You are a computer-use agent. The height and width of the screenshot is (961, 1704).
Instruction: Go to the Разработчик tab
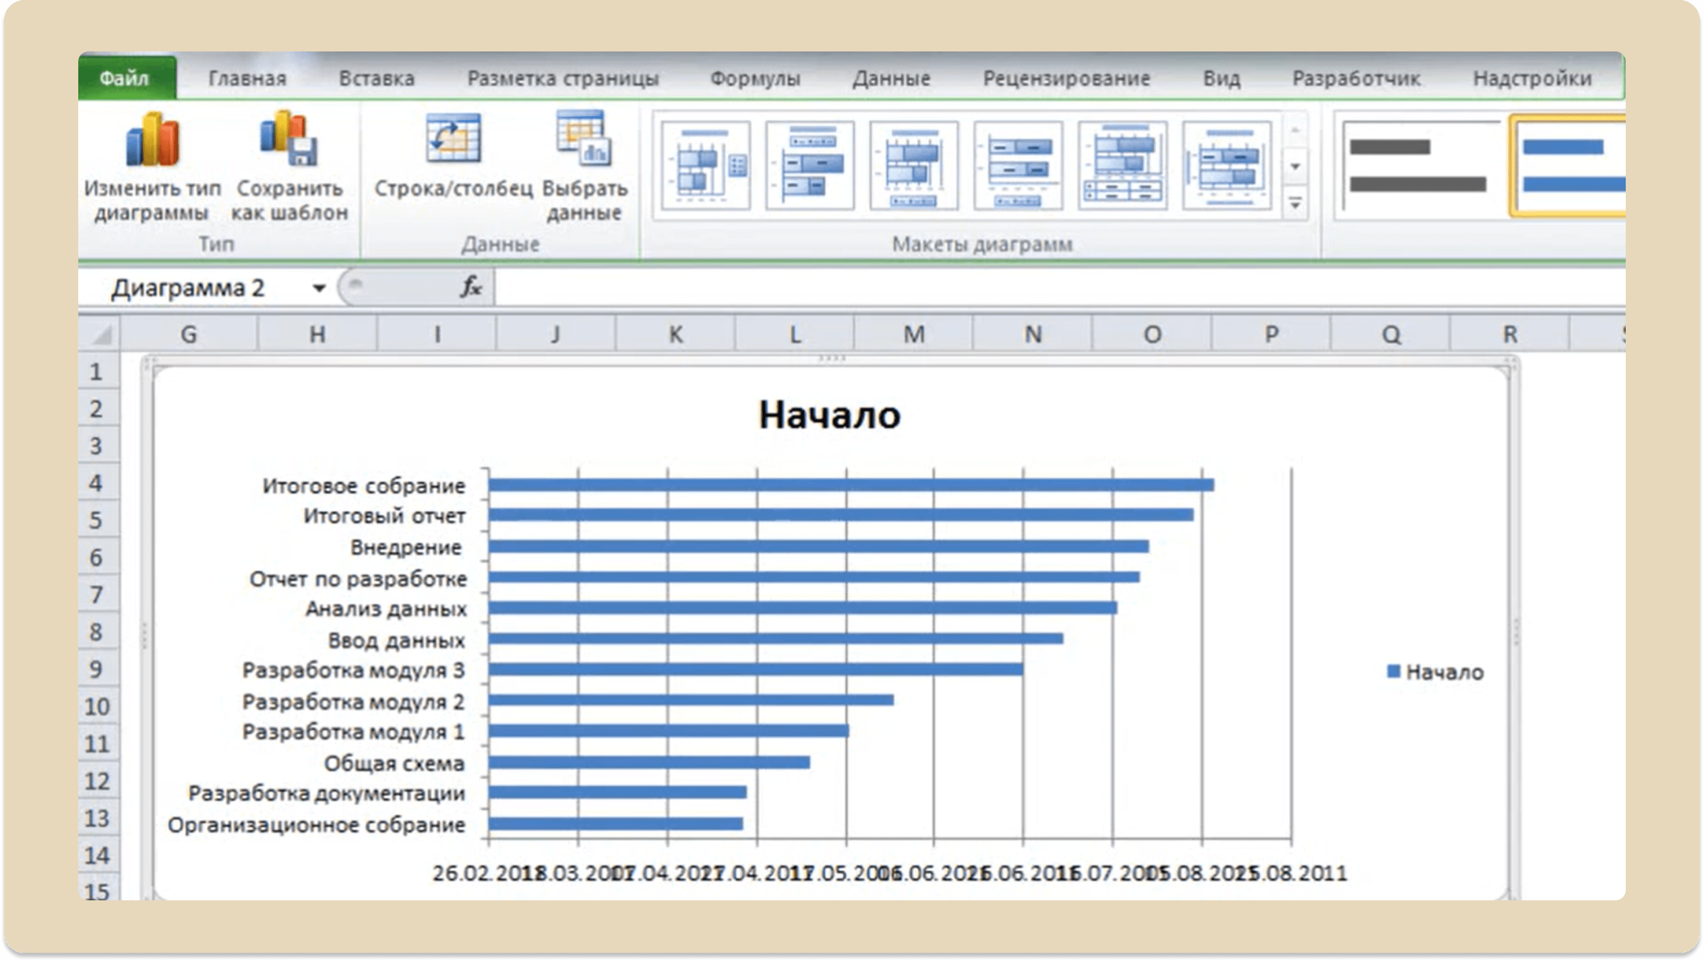pyautogui.click(x=1356, y=79)
